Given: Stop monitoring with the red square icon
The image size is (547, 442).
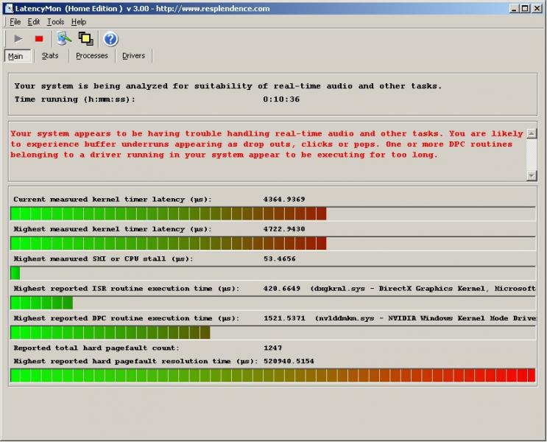Looking at the screenshot, I should tap(39, 39).
